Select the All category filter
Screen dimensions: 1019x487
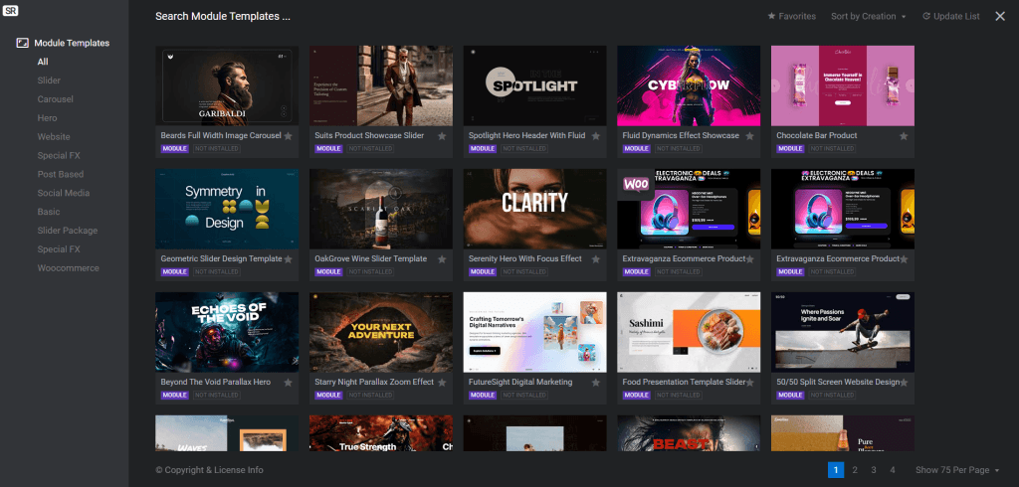tap(43, 62)
